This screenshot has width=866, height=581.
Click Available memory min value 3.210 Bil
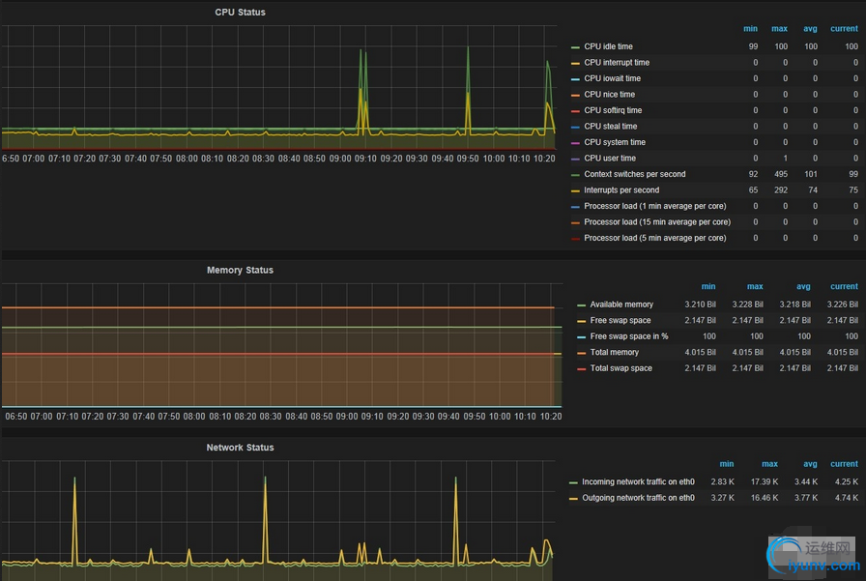pyautogui.click(x=701, y=305)
